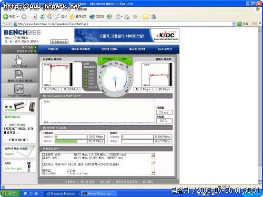The image size is (263, 197).
Task: Open Favorites (즐겨찾기) star icon
Action: (x=72, y=17)
